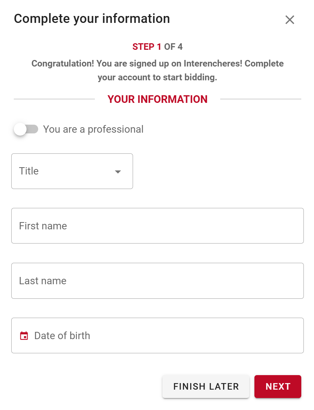
Task: Click the 'Last name' placeholder text
Action: pos(43,281)
